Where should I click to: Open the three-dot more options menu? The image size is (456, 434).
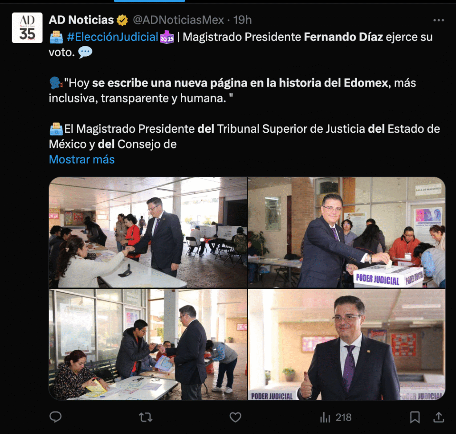(439, 20)
